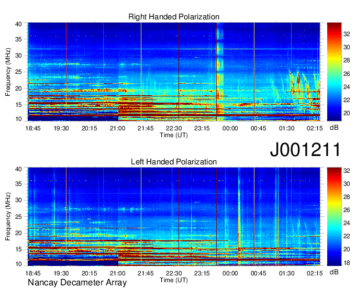Click the 01:30 tick on bottom plot
The width and height of the screenshot is (356, 289).
(x=286, y=273)
